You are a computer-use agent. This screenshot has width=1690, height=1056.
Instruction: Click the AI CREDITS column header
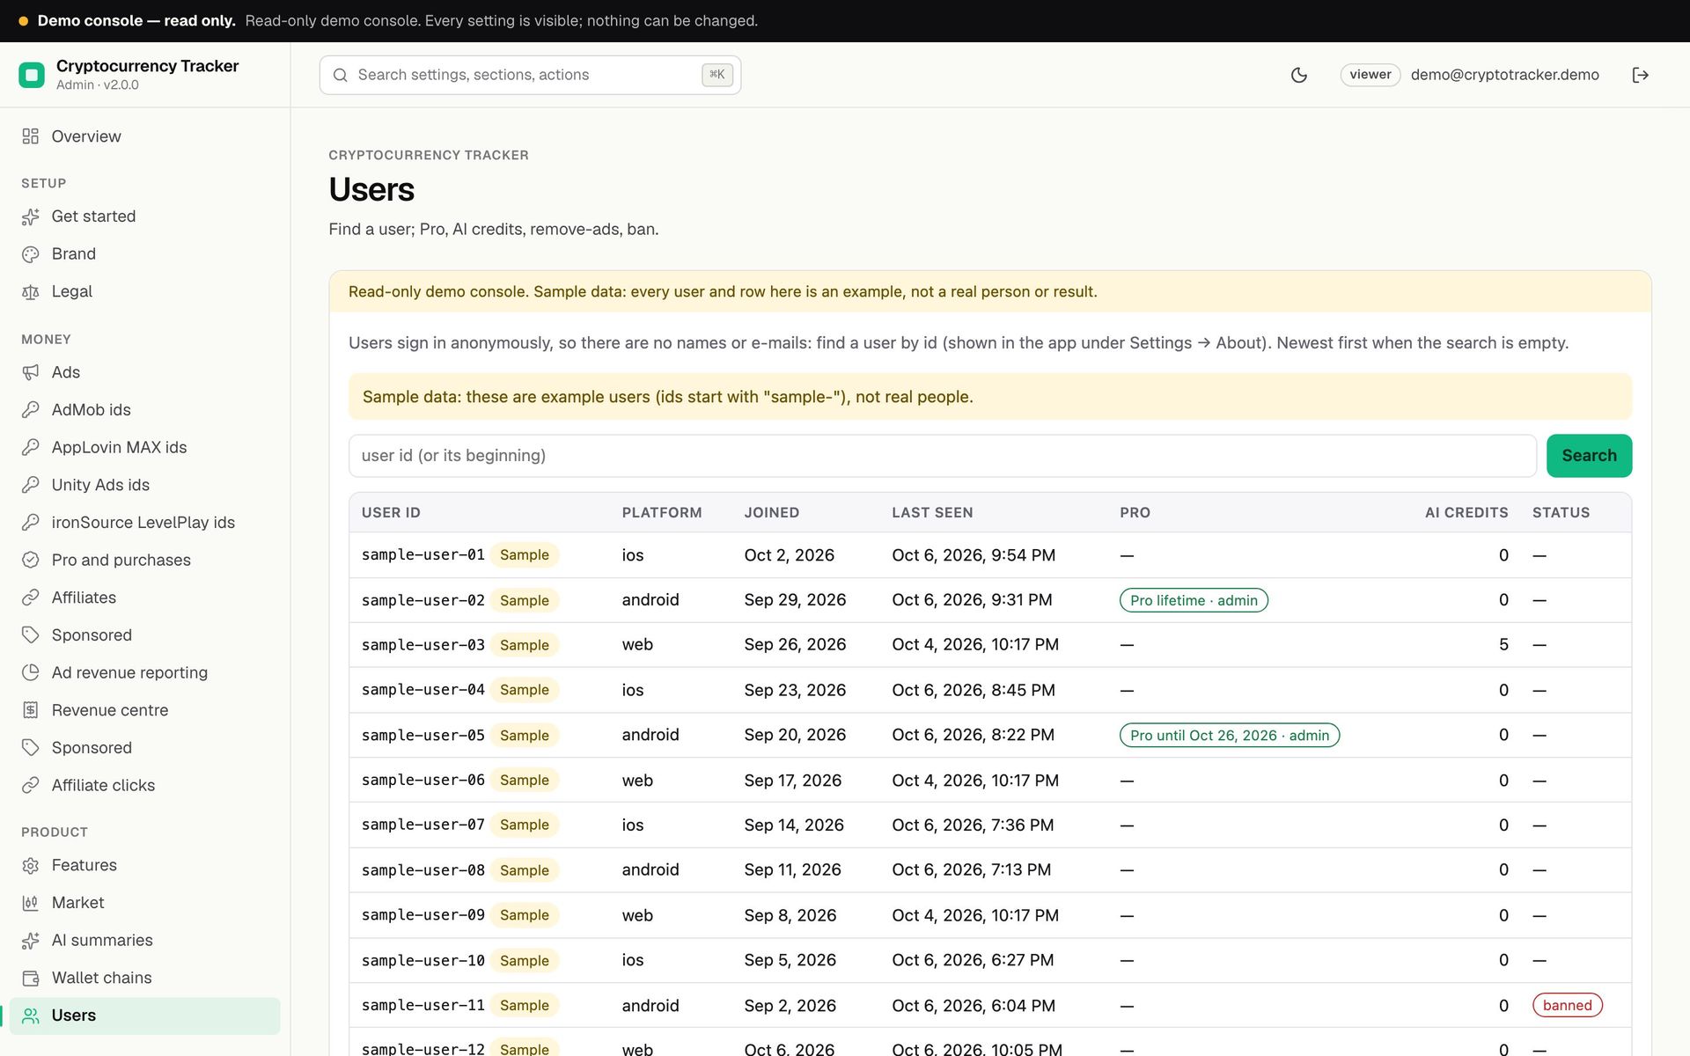(1466, 512)
